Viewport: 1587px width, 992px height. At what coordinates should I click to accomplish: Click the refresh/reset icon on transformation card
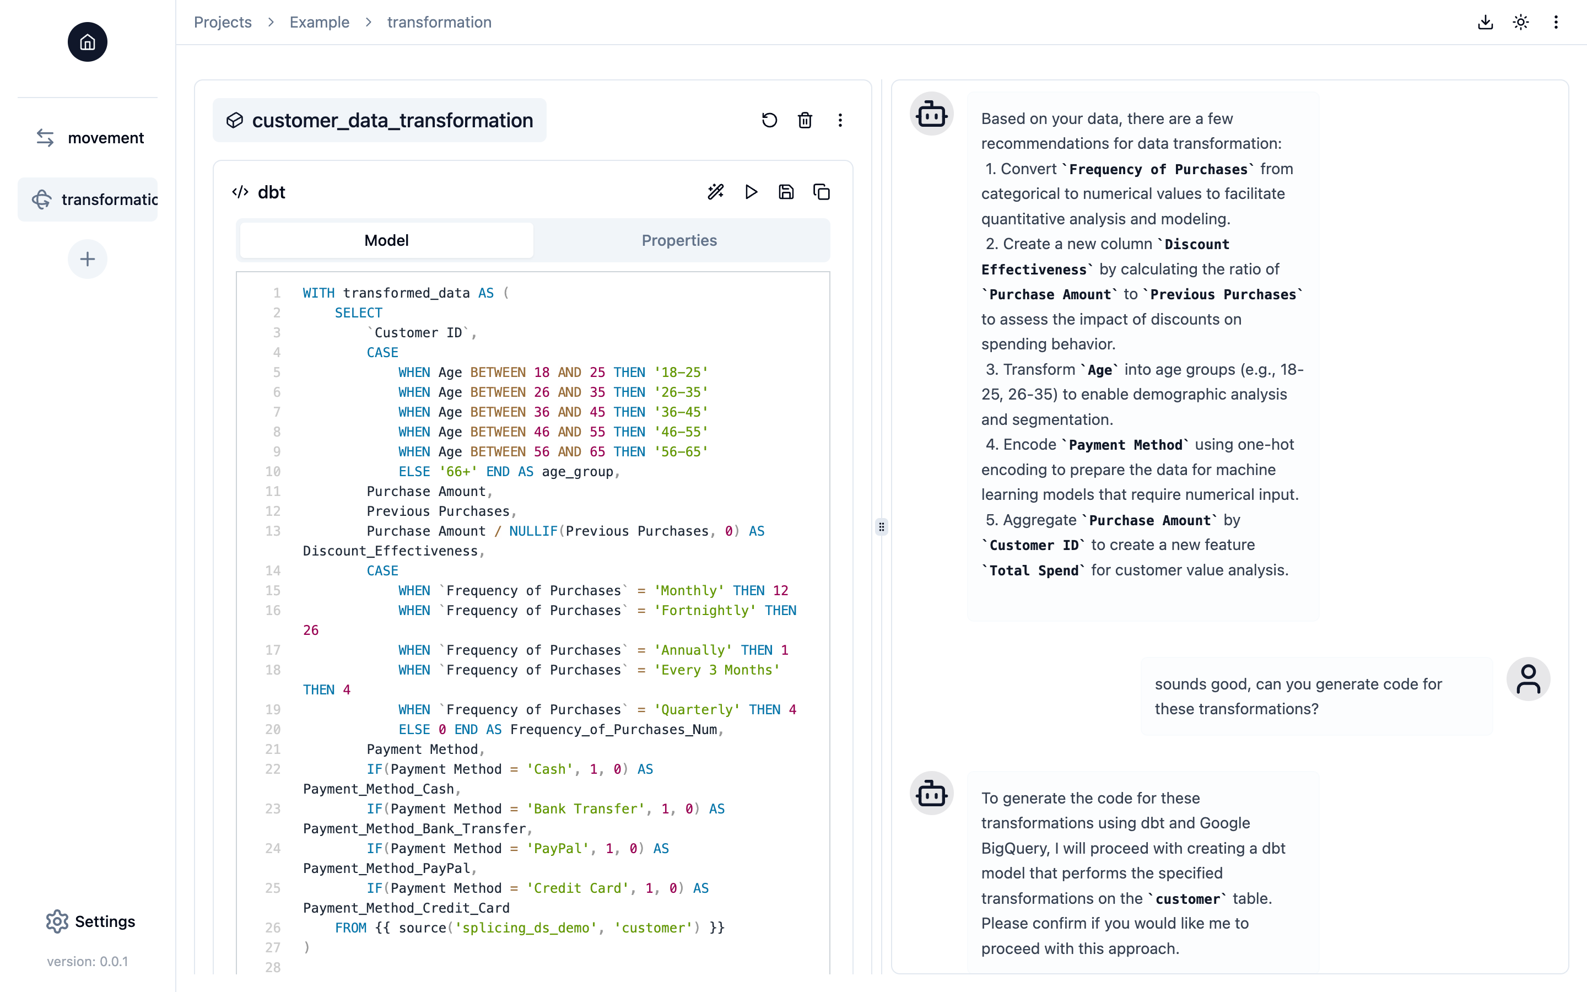(x=769, y=120)
